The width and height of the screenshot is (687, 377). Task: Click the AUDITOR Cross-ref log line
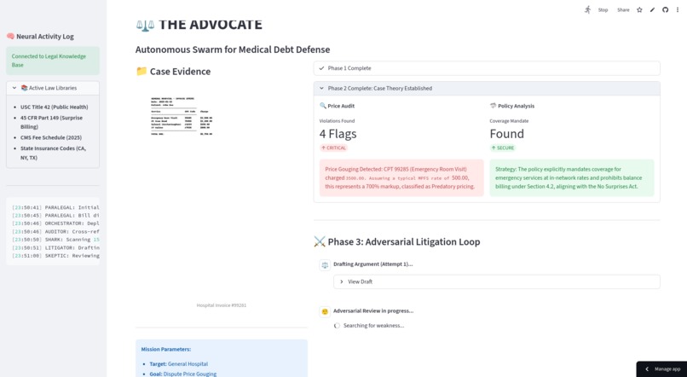(55, 231)
